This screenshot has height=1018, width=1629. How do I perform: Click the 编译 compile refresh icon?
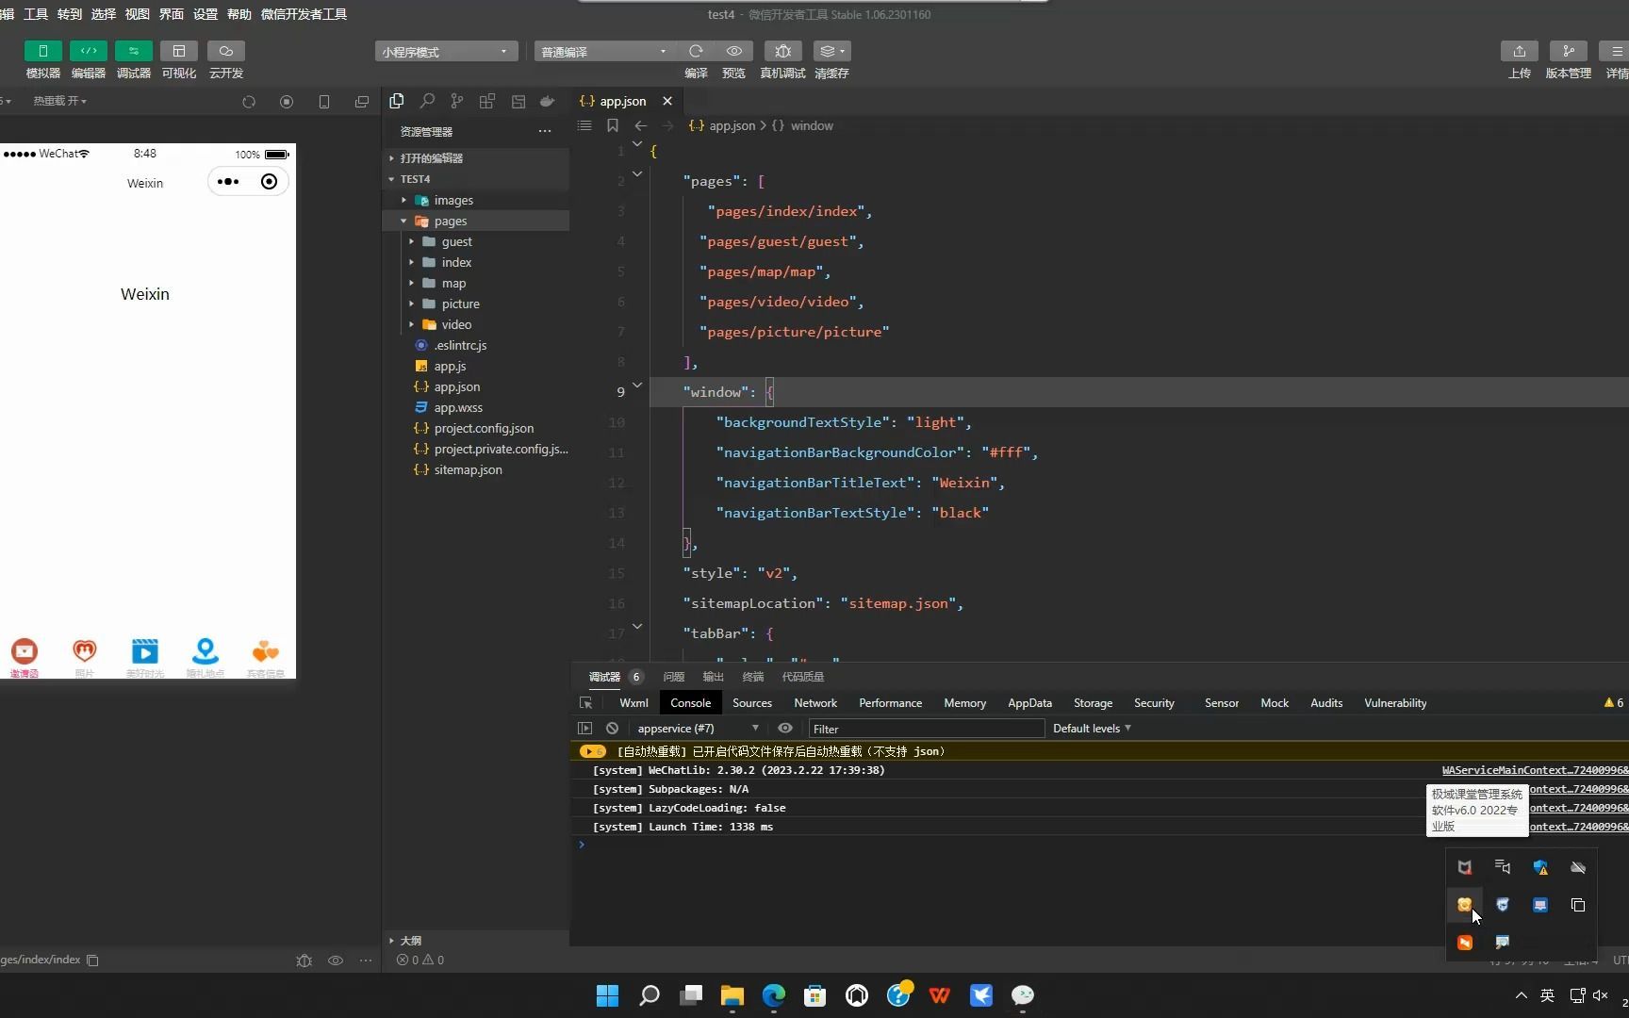pyautogui.click(x=696, y=51)
